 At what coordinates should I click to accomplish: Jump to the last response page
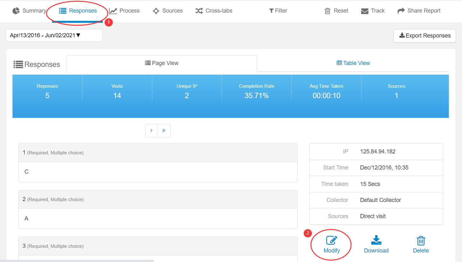pos(164,130)
